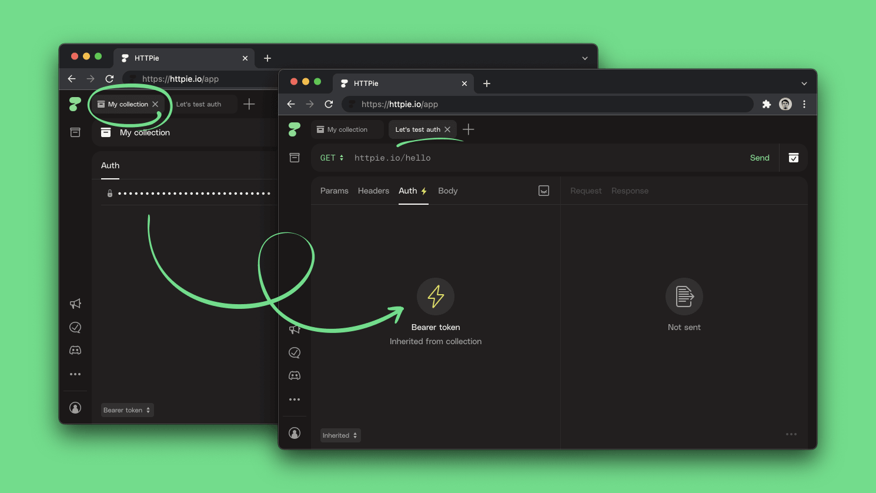Select the Request tab in the response pane
Screen dimensions: 876x493
586,191
